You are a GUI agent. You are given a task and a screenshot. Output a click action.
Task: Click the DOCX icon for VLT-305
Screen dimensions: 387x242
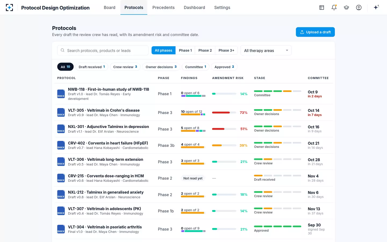61,112
